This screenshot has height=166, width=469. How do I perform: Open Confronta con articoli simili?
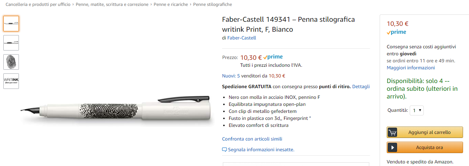click(252, 139)
